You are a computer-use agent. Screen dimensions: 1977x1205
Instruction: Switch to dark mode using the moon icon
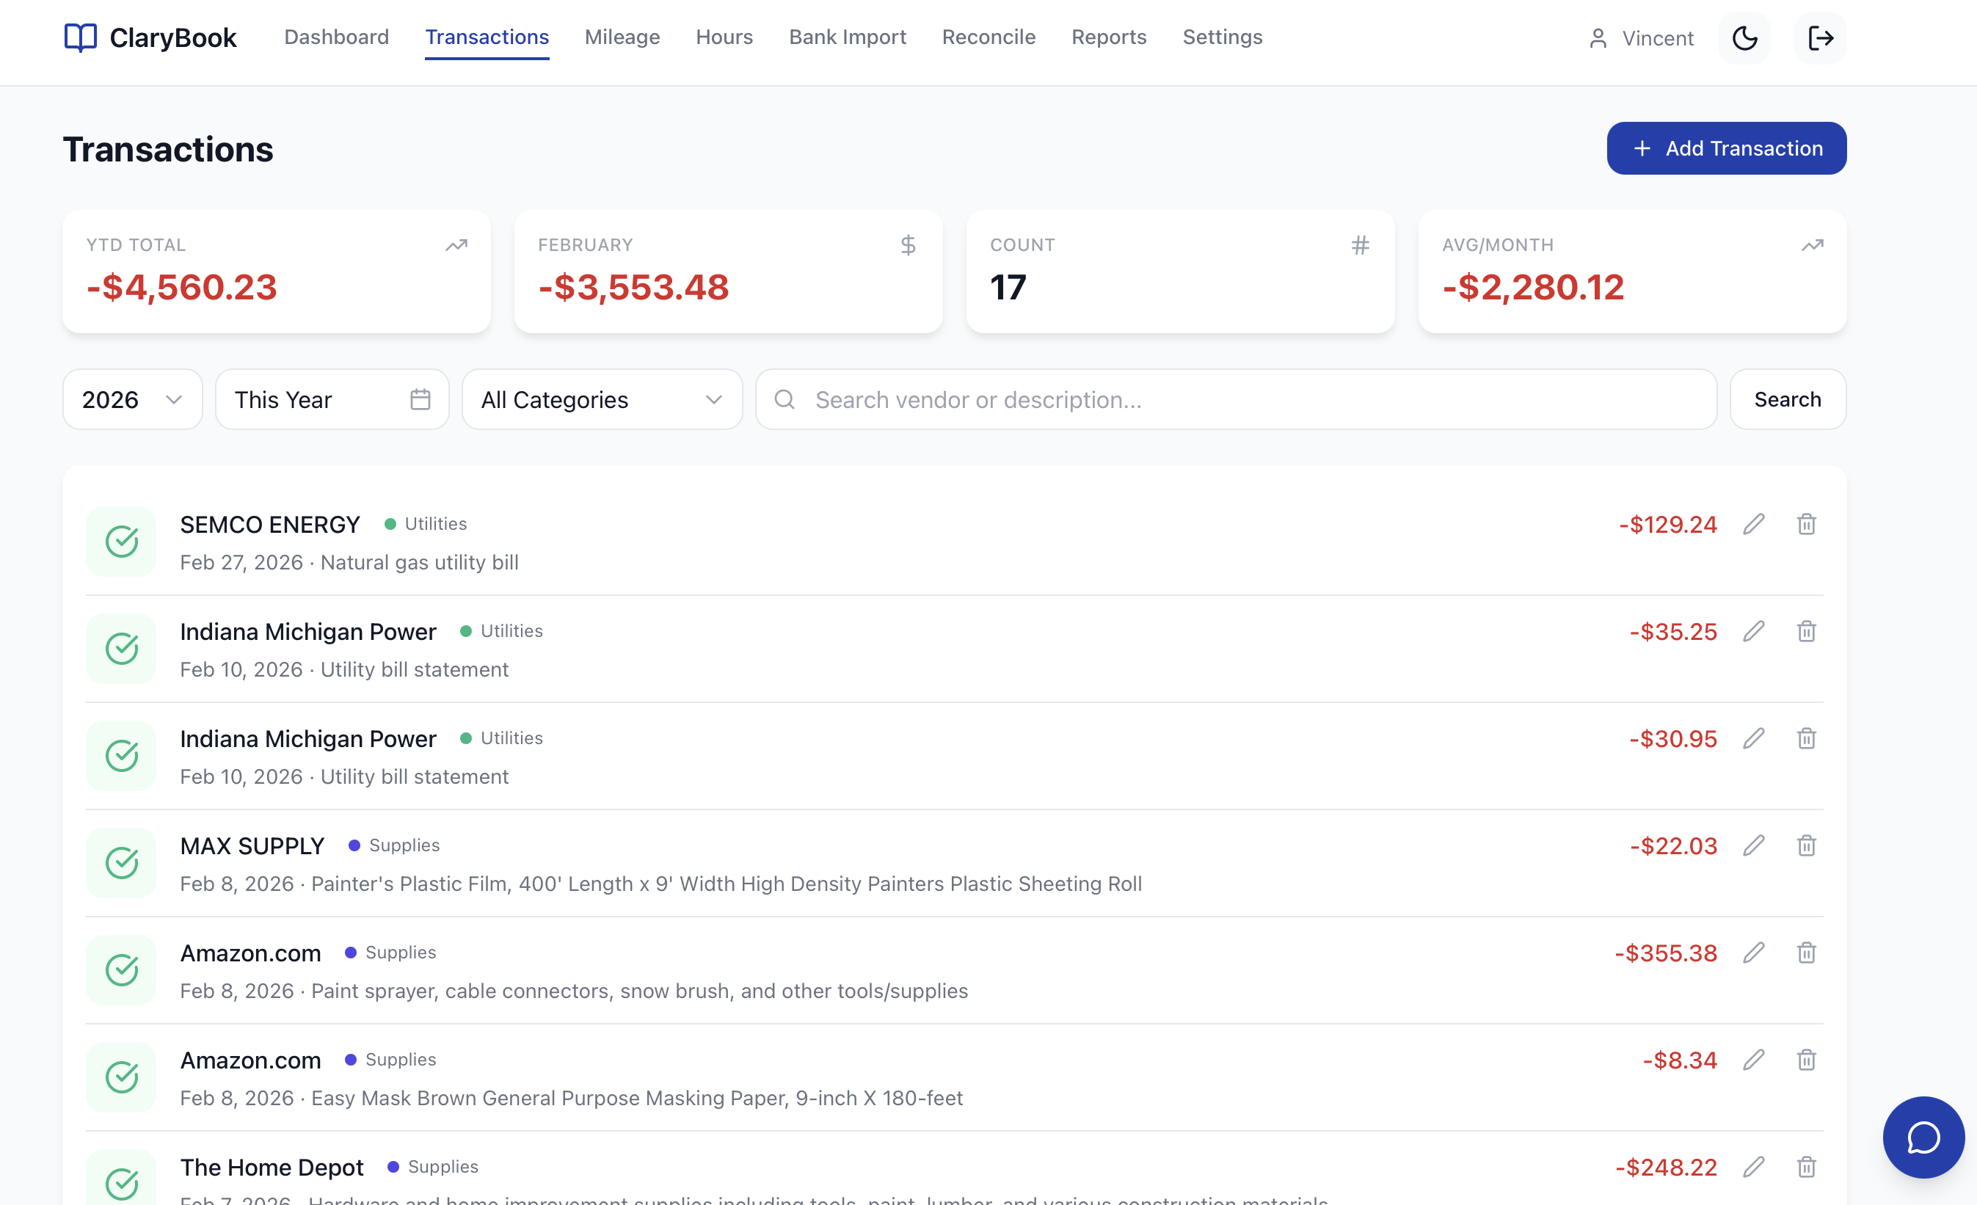pos(1743,37)
